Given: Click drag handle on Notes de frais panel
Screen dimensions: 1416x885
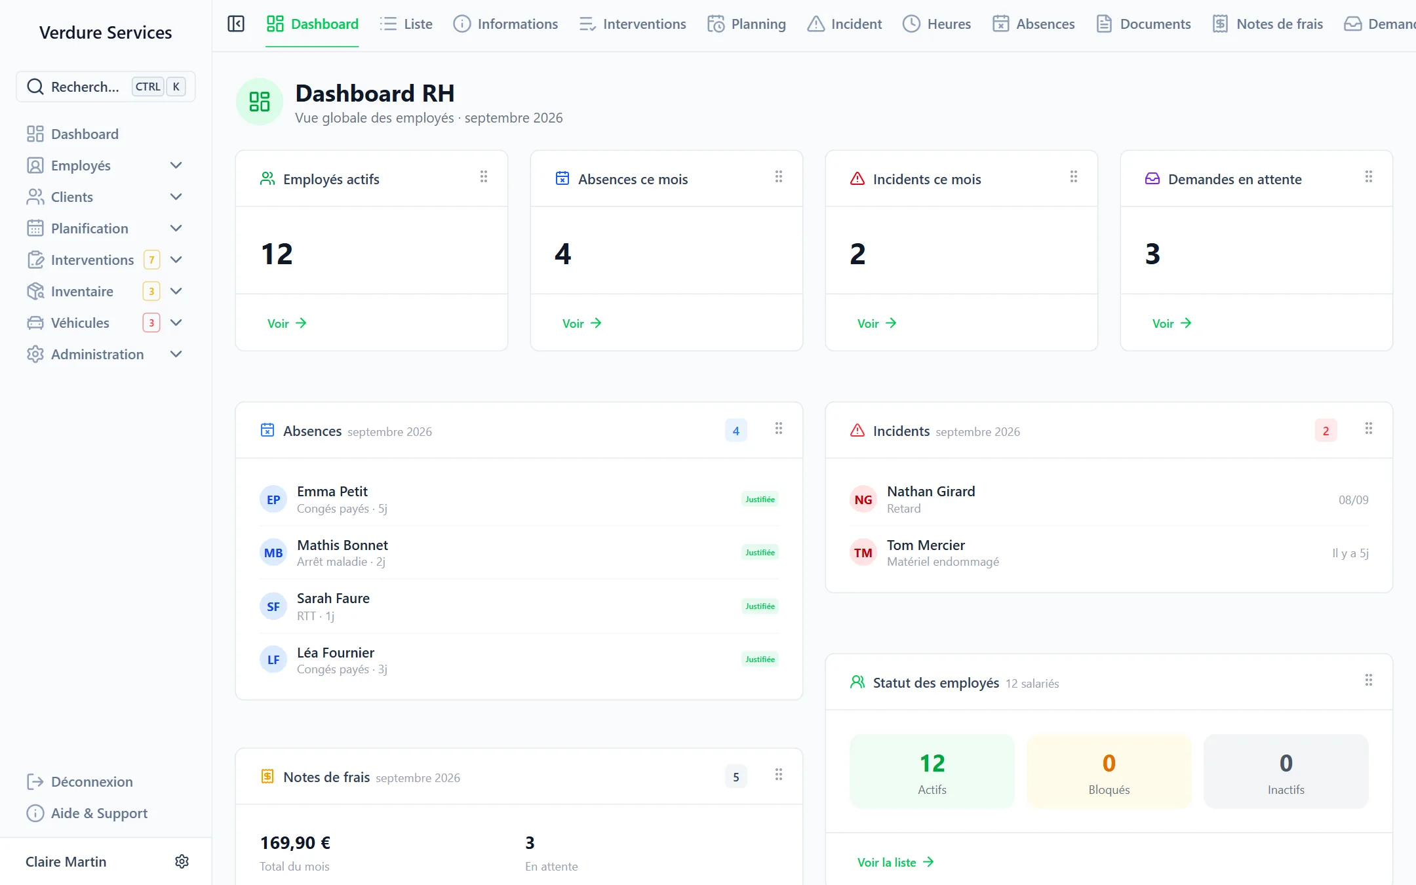Looking at the screenshot, I should [779, 775].
